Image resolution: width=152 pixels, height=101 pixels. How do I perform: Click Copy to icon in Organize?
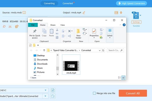[x=64, y=36]
